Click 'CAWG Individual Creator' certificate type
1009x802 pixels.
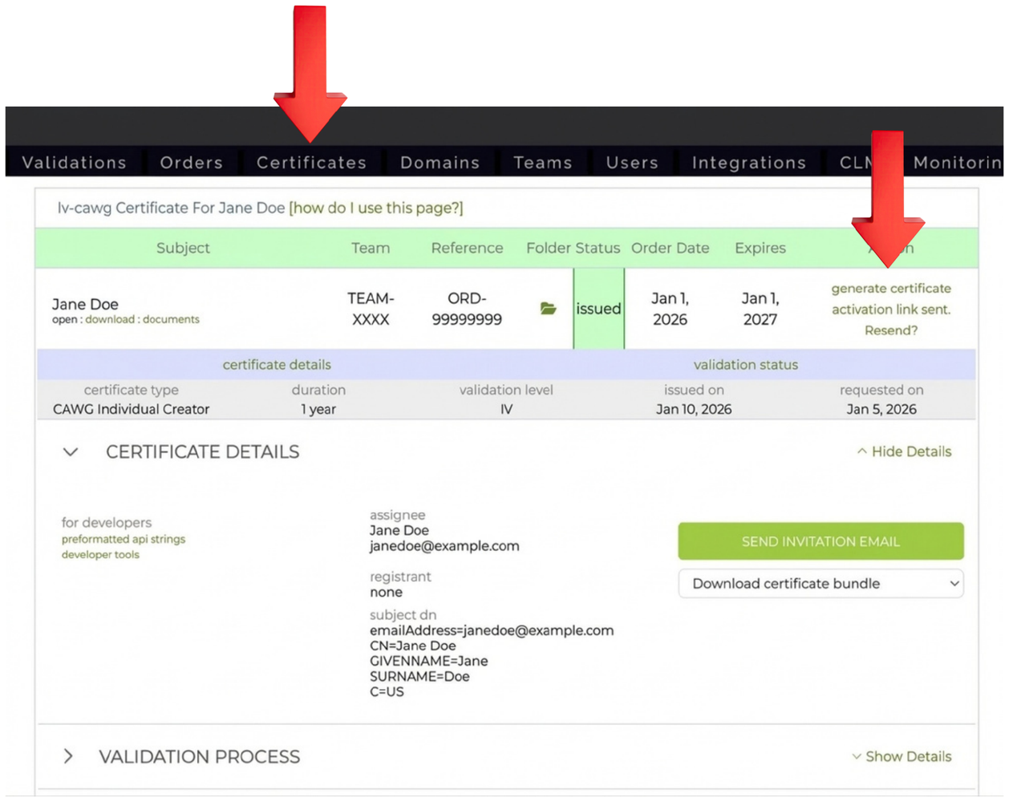[x=131, y=409]
